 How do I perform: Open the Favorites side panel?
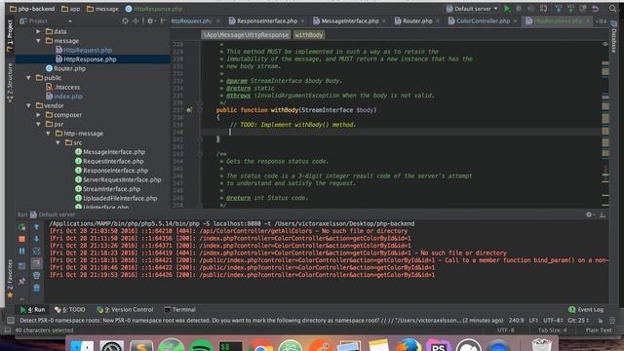tap(10, 279)
